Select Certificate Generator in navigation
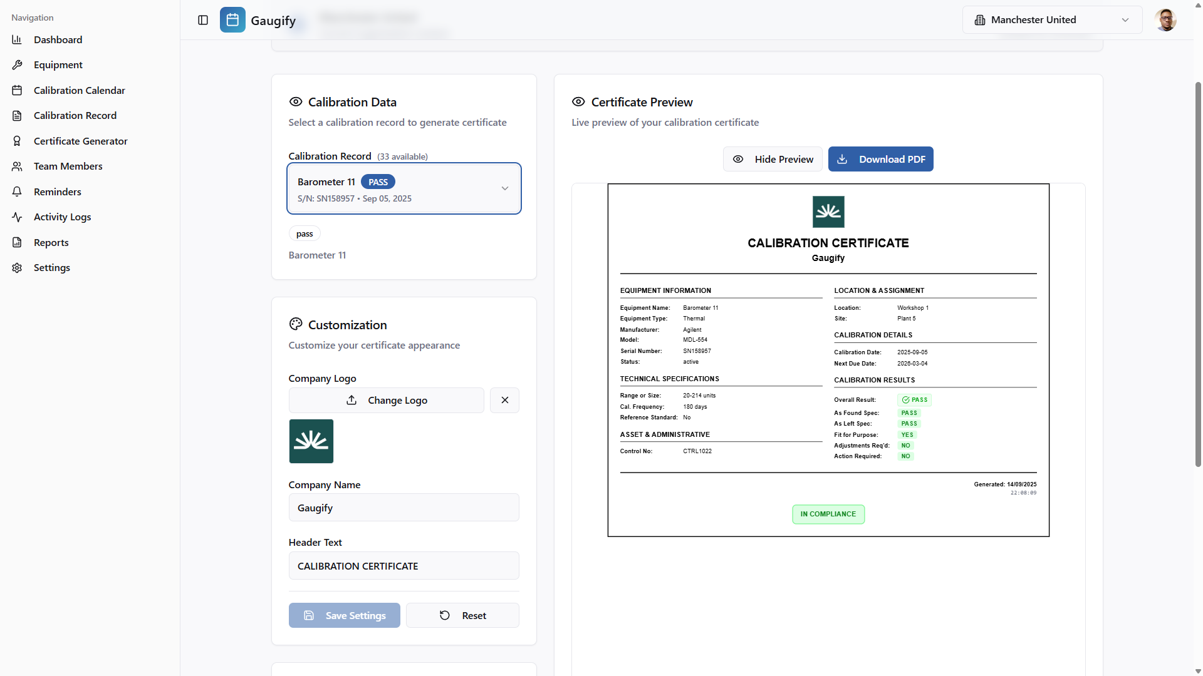This screenshot has width=1203, height=676. [x=80, y=141]
